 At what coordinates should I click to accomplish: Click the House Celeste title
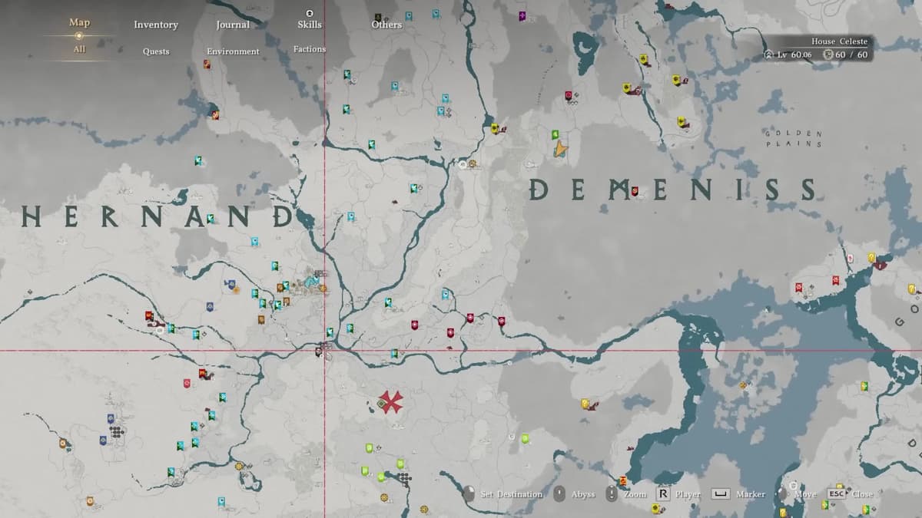tap(839, 41)
